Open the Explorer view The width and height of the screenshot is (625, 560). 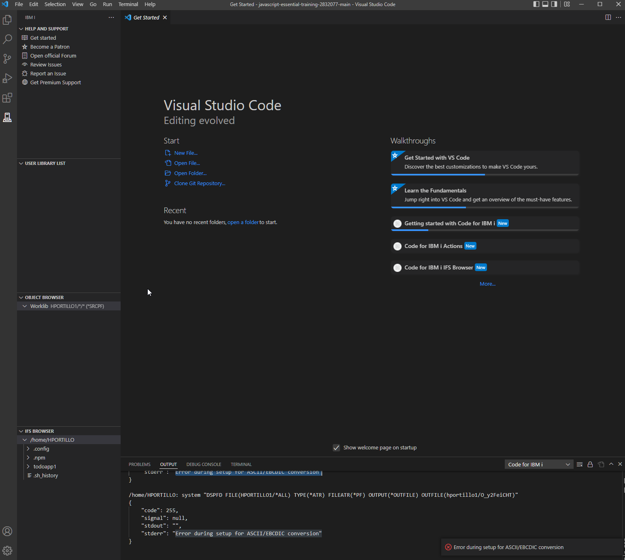tap(7, 19)
